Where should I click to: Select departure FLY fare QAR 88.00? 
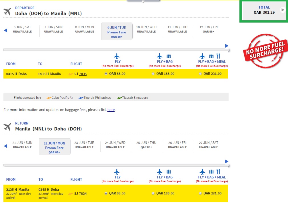tap(106, 74)
